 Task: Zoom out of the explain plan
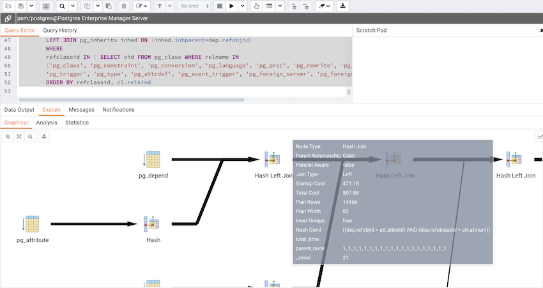(x=30, y=137)
